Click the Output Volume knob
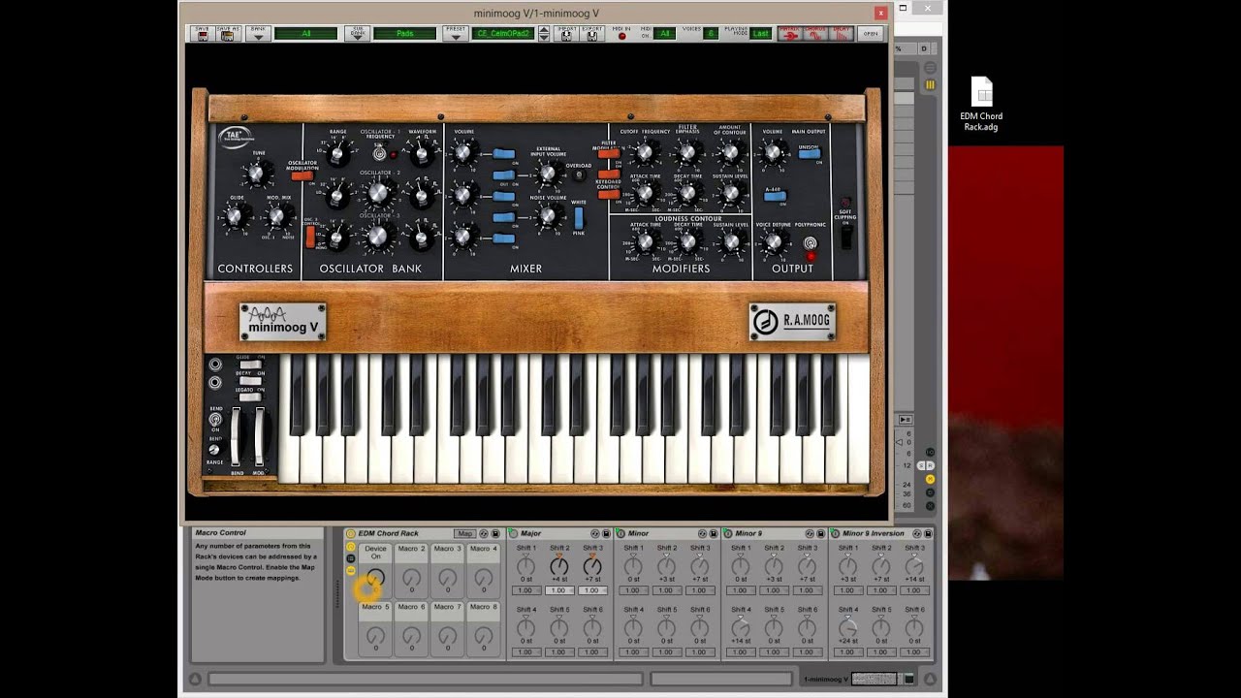The width and height of the screenshot is (1241, 698). (773, 152)
